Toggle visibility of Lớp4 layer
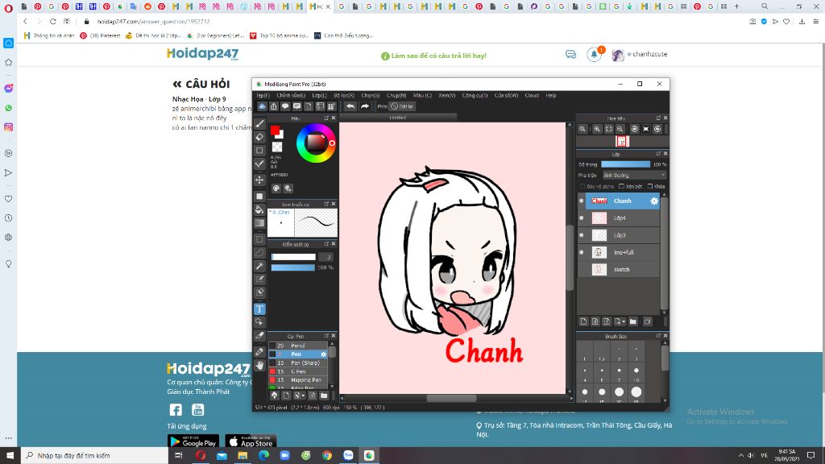Viewport: 825px width, 464px height. pos(582,217)
